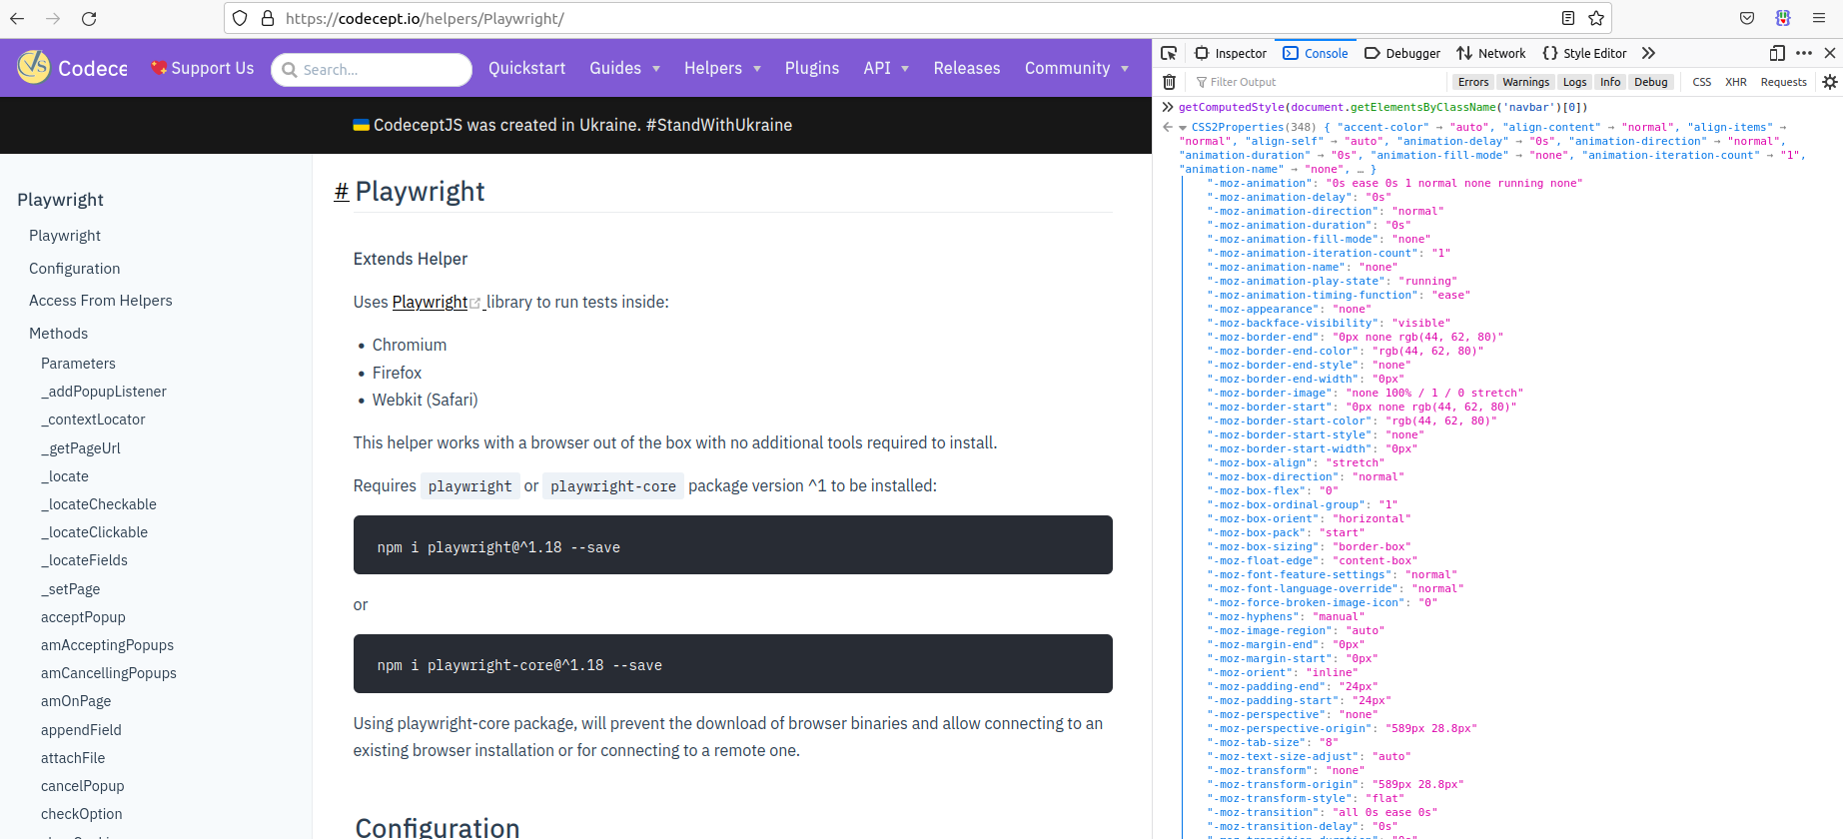
Task: Open the Quickstart nav item
Action: (x=526, y=68)
